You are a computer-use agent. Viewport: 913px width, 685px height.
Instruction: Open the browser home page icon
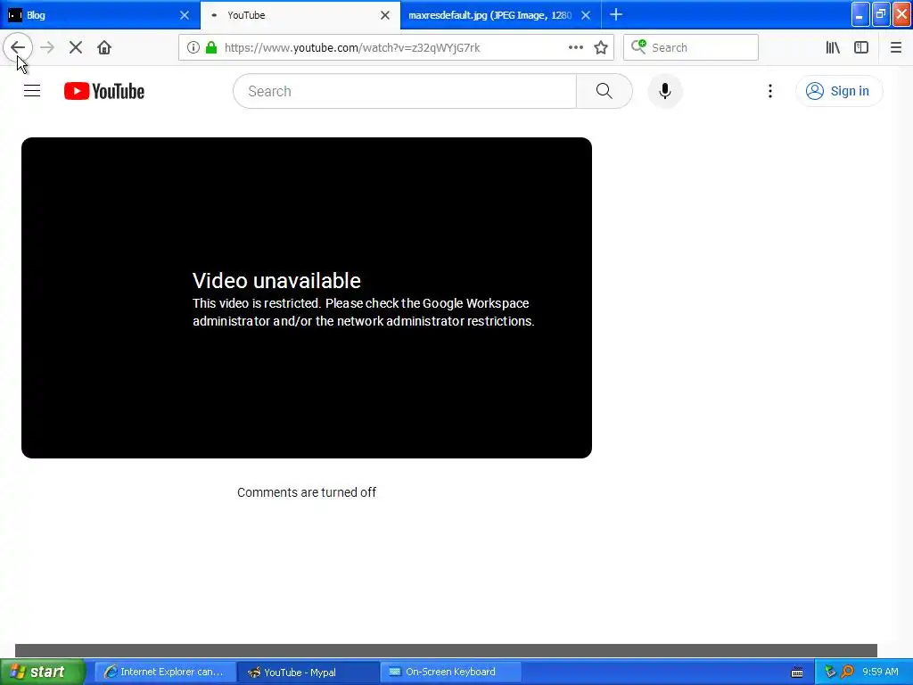(104, 47)
